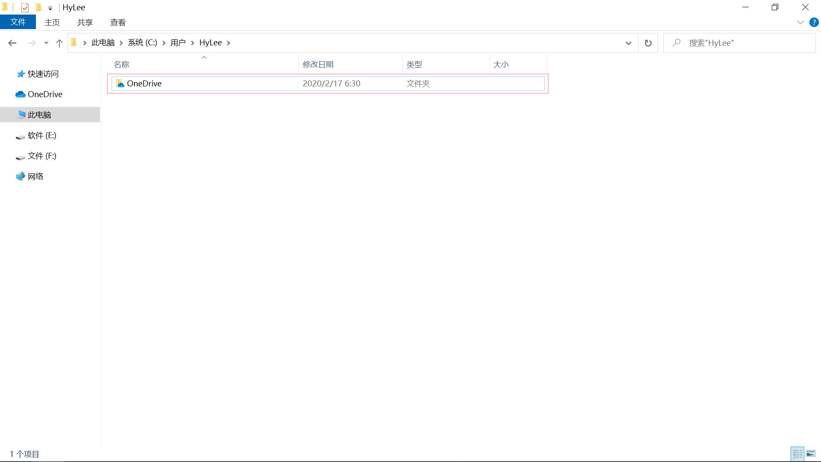Screen dimensions: 821x462
Task: Sort the list by the 修改日期 column
Action: (318, 64)
